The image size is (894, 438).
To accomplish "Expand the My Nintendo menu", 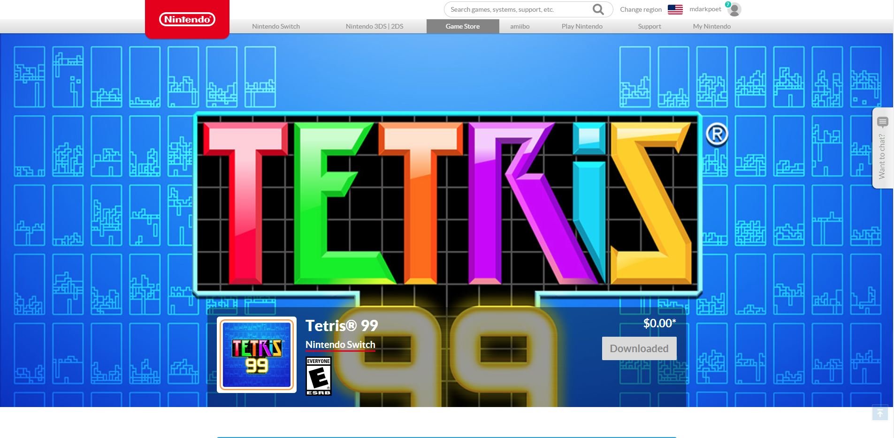I will 711,26.
